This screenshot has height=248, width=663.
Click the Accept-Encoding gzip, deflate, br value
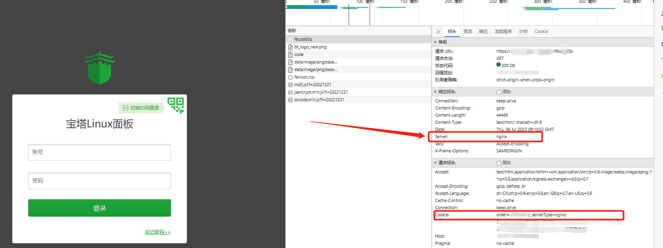point(511,186)
